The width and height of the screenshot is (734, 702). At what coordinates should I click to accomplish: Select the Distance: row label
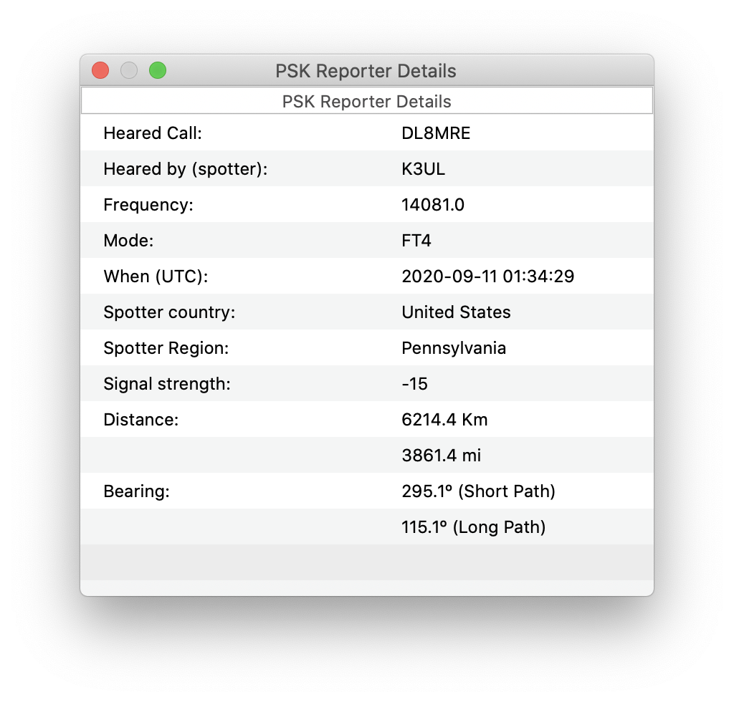141,420
